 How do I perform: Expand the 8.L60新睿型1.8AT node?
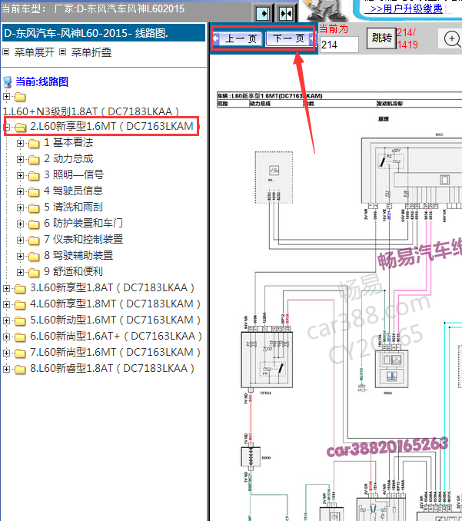coord(6,369)
